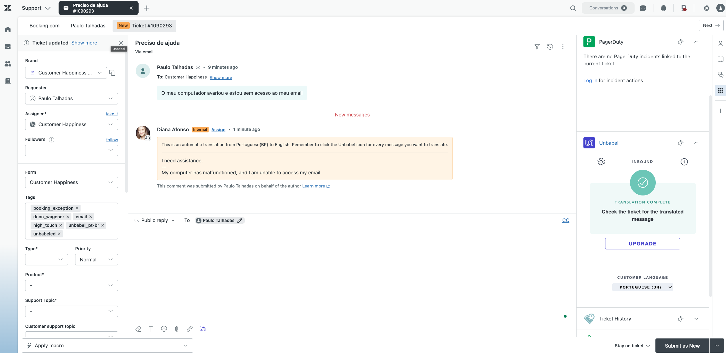Open the Type dropdown
This screenshot has height=353, width=726.
point(47,260)
